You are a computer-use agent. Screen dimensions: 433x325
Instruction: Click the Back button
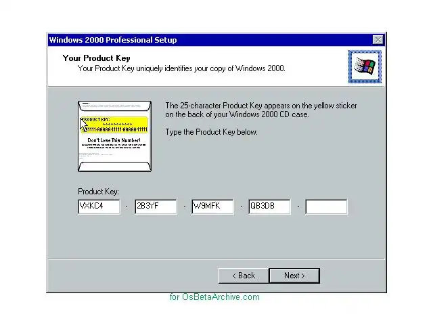[244, 276]
